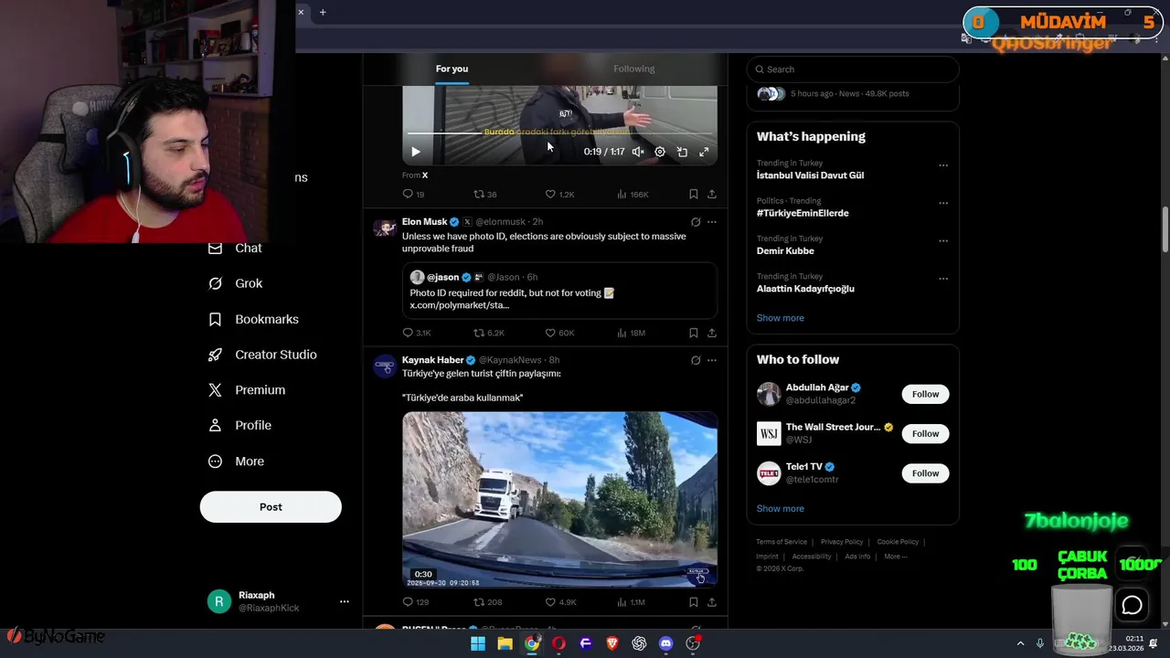The image size is (1170, 658).
Task: Open Discord from the taskbar
Action: pyautogui.click(x=666, y=643)
